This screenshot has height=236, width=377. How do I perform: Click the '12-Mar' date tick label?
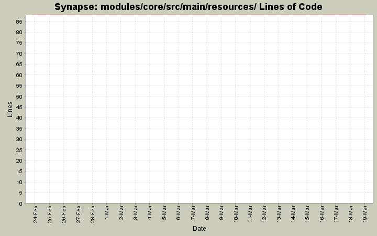(x=264, y=214)
